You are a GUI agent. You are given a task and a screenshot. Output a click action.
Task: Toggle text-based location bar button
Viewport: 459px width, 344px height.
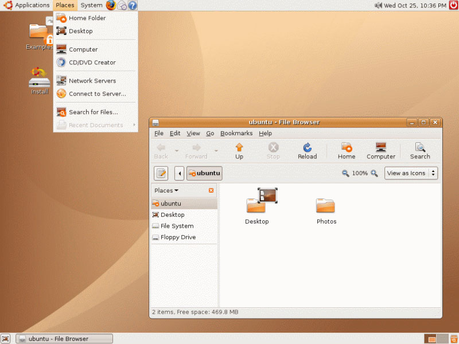(161, 173)
